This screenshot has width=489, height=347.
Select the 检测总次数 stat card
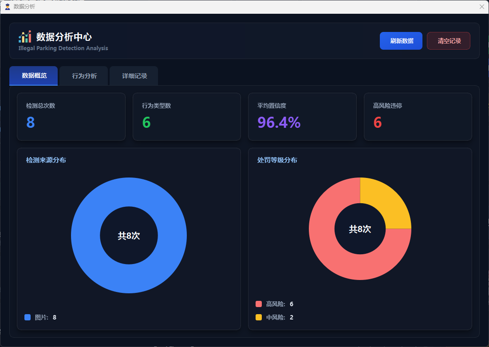point(71,117)
